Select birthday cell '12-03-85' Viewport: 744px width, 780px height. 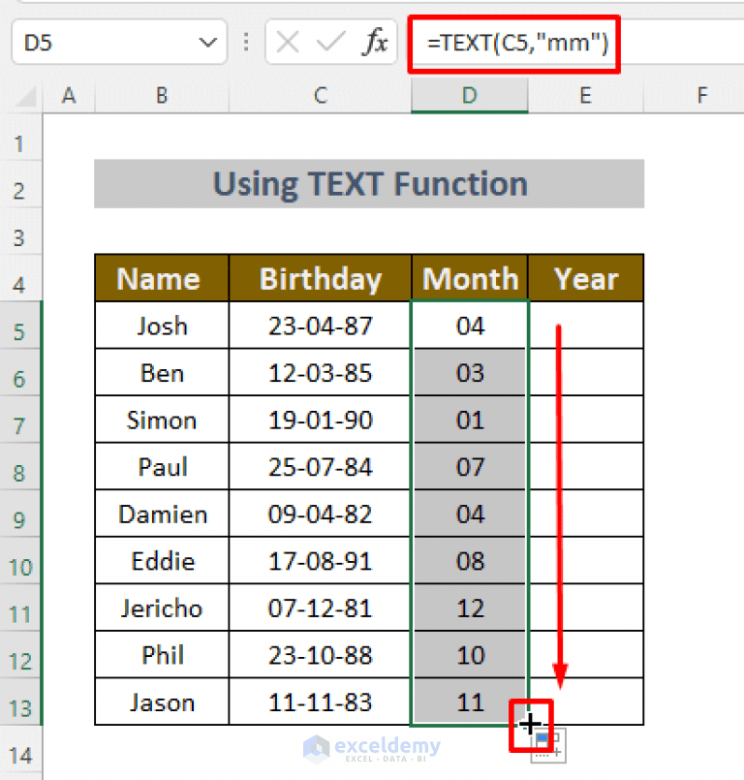tap(321, 373)
